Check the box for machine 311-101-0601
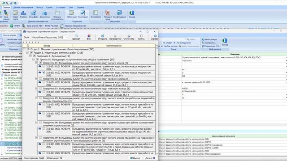 44,128
